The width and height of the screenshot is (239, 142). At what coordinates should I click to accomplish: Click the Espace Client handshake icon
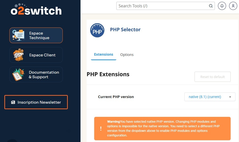pyautogui.click(x=18, y=55)
